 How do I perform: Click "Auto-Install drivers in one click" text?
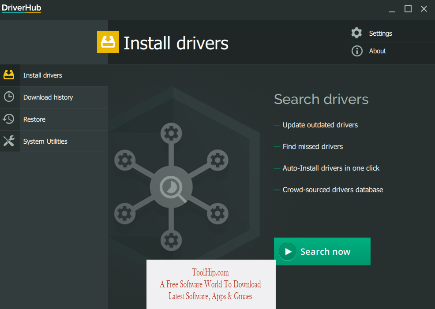click(x=331, y=168)
